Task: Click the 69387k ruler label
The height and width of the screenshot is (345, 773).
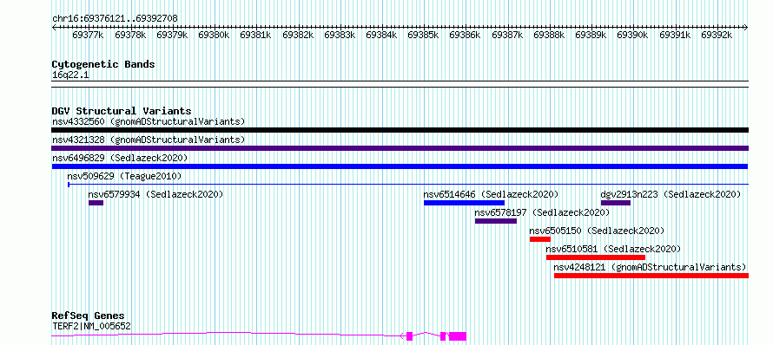Action: tap(507, 36)
